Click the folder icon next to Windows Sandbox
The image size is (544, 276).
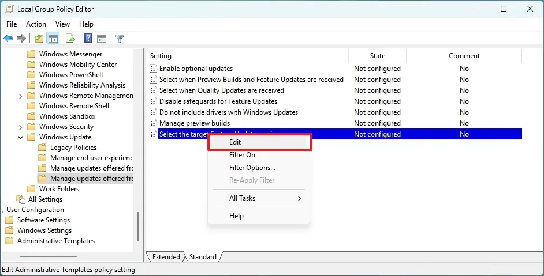click(31, 116)
